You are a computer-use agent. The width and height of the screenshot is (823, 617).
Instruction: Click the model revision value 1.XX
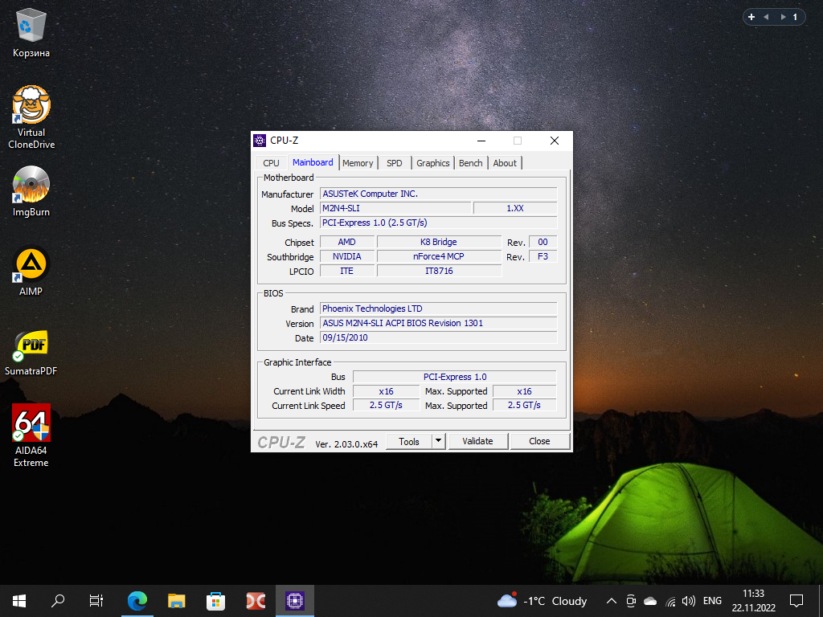click(x=515, y=208)
